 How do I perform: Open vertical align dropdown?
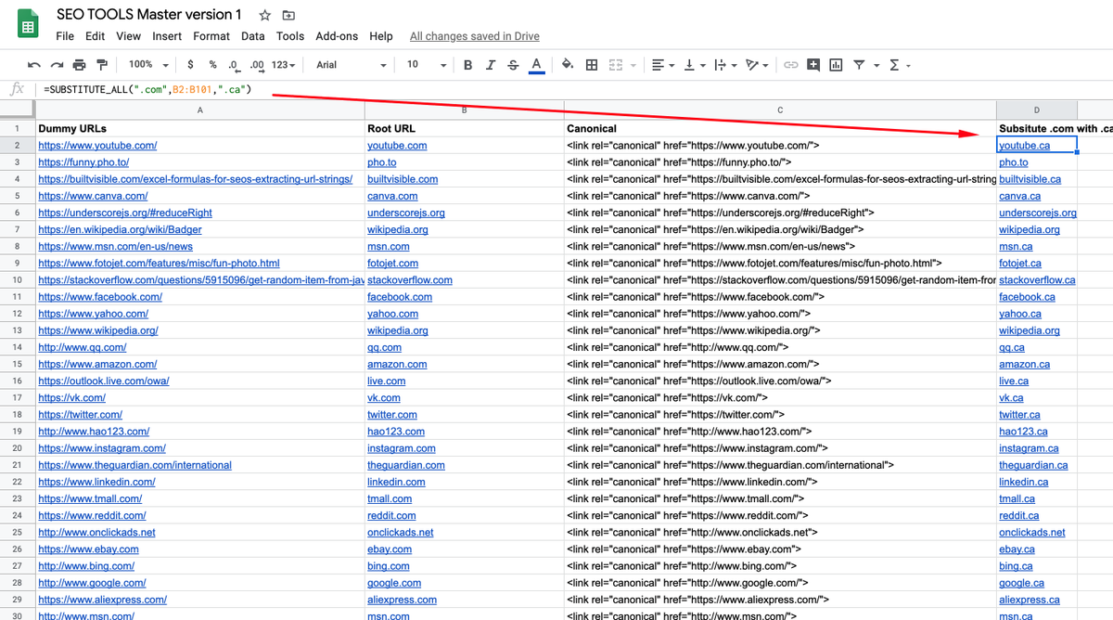[x=693, y=65]
